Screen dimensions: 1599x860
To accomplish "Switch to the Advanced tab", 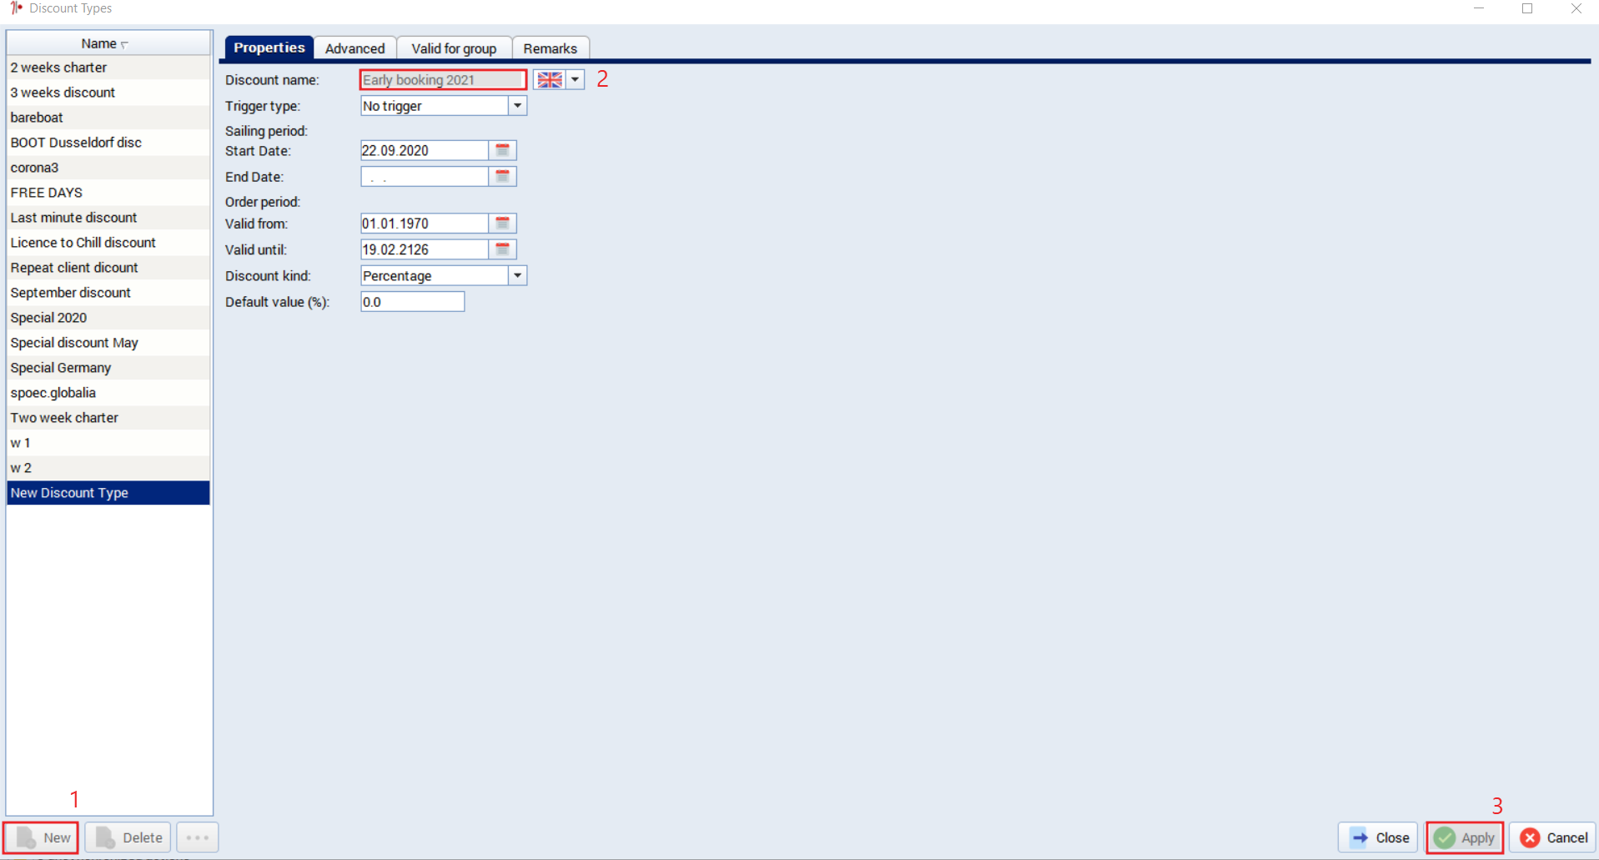I will click(x=355, y=48).
